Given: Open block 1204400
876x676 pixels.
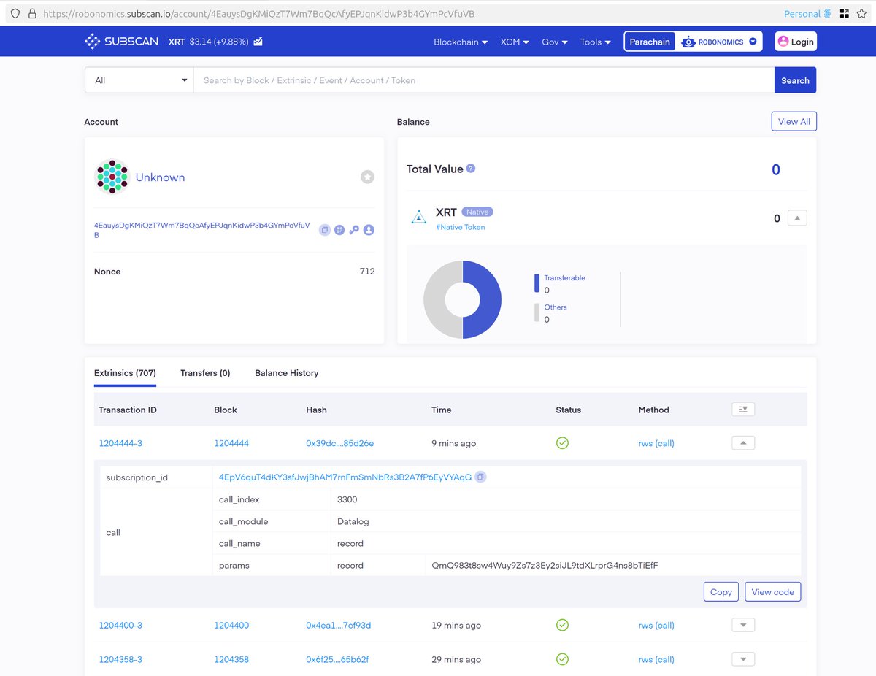Looking at the screenshot, I should (x=231, y=625).
